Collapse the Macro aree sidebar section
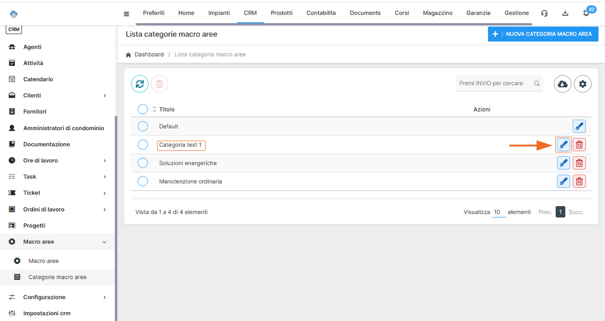605x321 pixels. [x=104, y=242]
